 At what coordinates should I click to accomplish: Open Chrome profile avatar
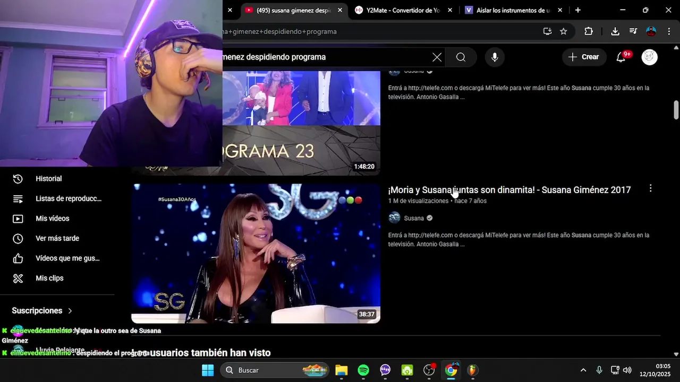pyautogui.click(x=651, y=31)
